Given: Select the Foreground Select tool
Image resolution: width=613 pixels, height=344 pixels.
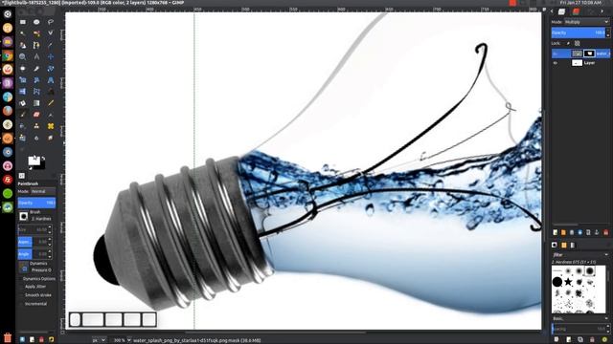Looking at the screenshot, I should [x=23, y=45].
